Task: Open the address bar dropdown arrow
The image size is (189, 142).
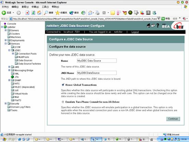Action: 159,18
